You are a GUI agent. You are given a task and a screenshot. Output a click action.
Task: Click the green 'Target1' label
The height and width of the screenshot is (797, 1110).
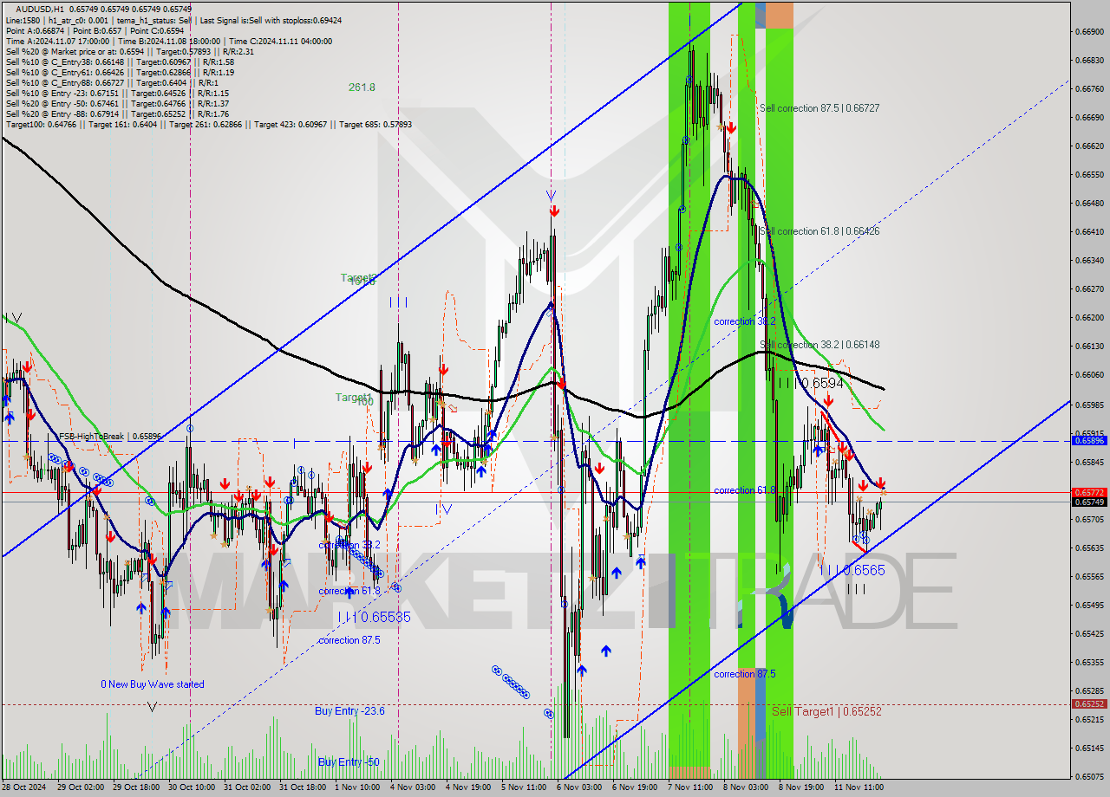click(x=353, y=398)
